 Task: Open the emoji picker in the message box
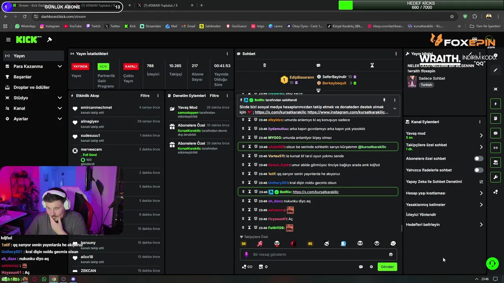coord(391,254)
